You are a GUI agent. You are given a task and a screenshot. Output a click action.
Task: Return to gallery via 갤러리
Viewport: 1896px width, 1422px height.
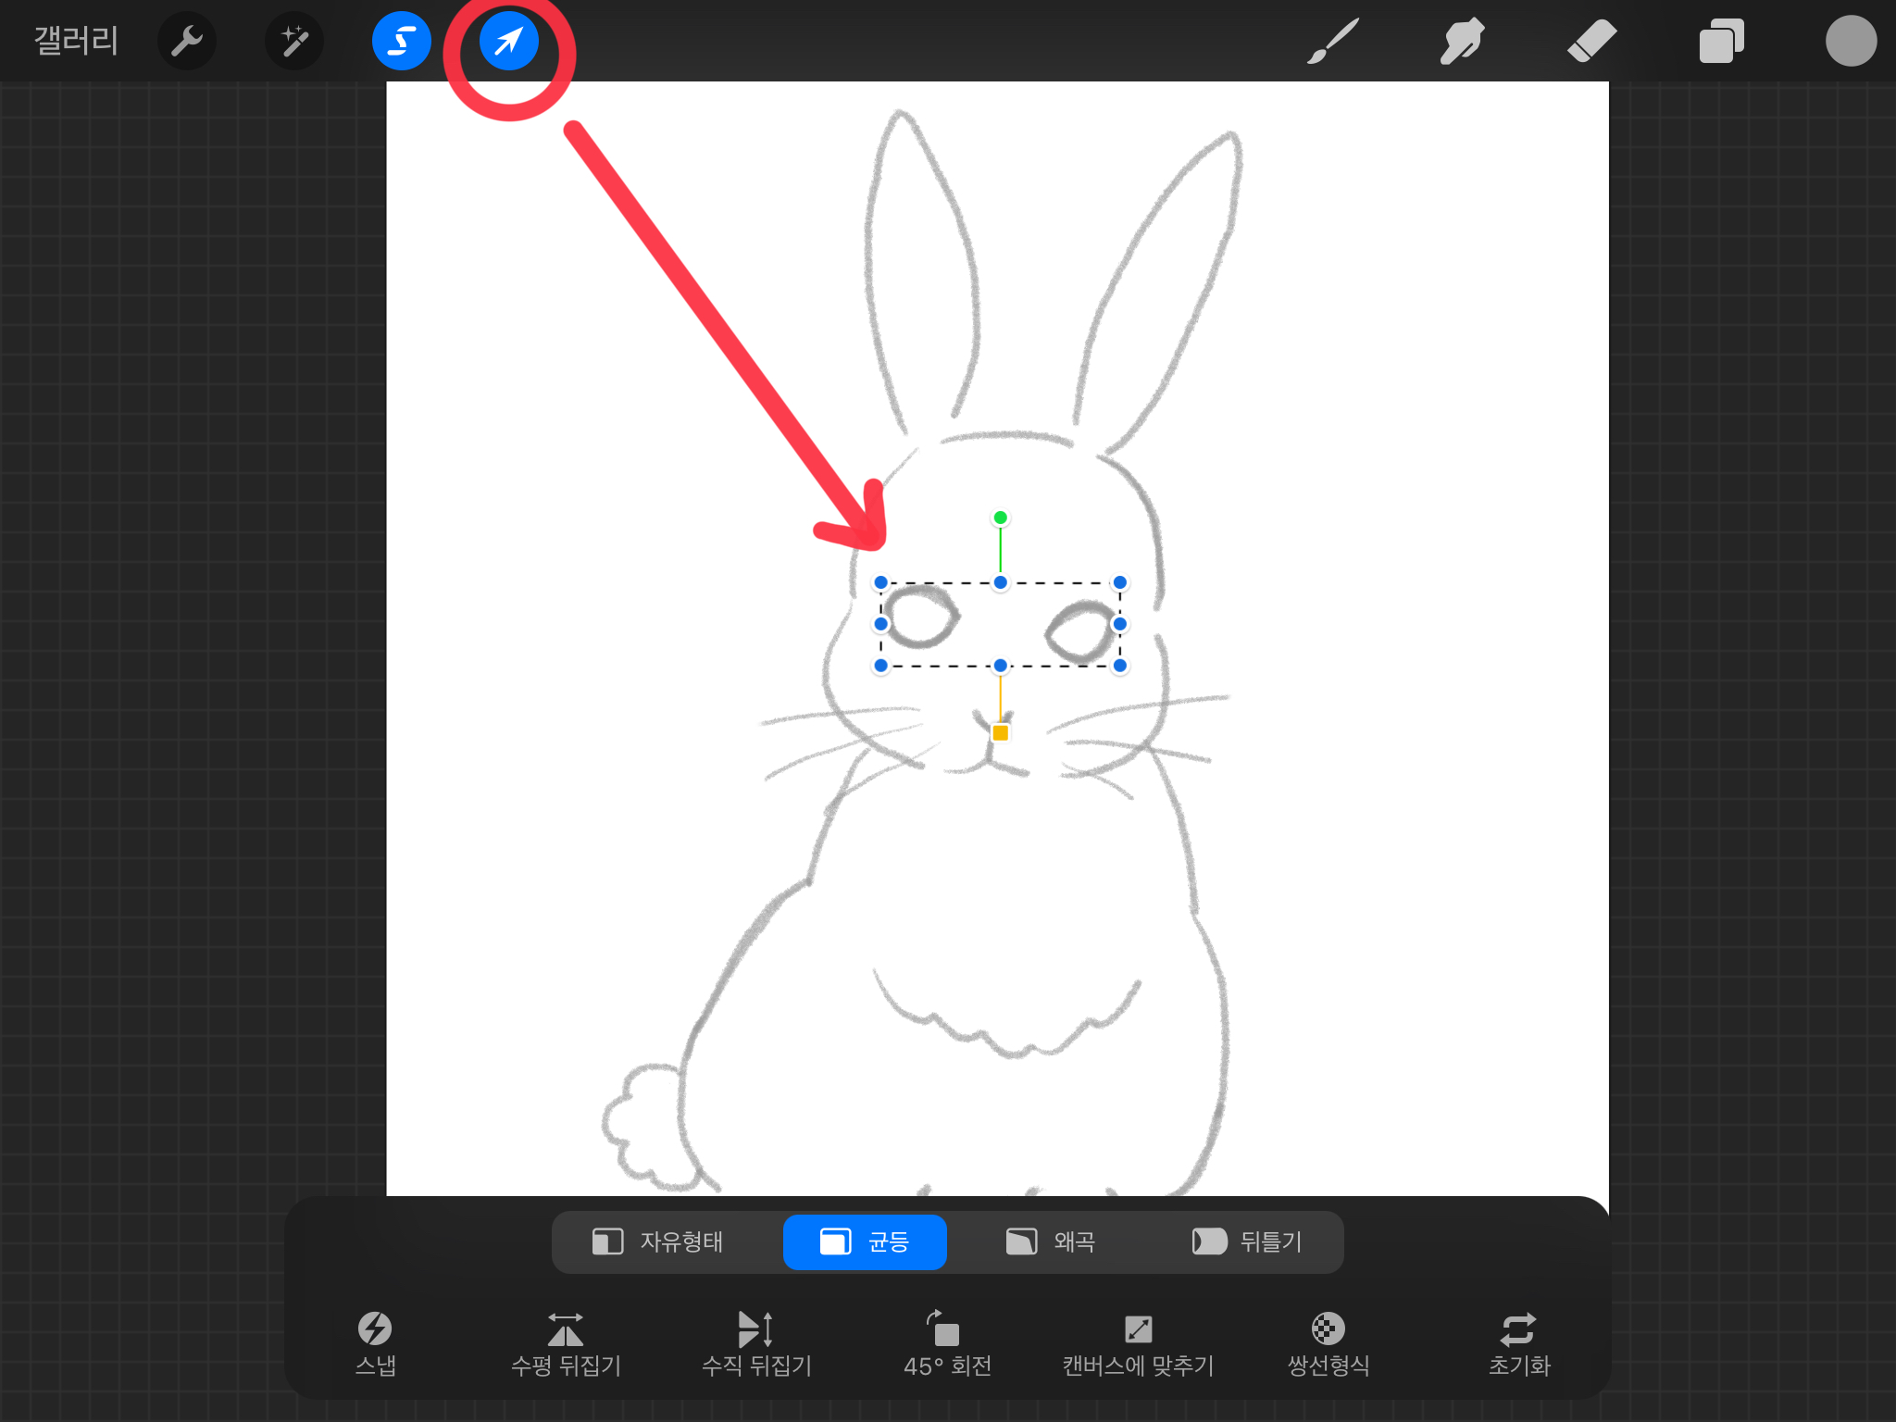coord(76,41)
